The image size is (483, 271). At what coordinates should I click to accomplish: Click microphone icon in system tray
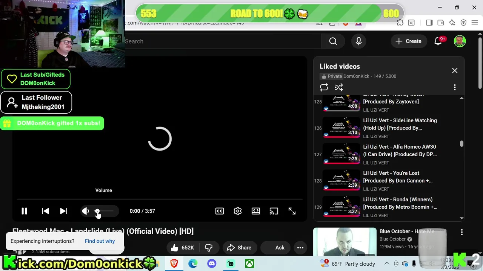(x=414, y=263)
